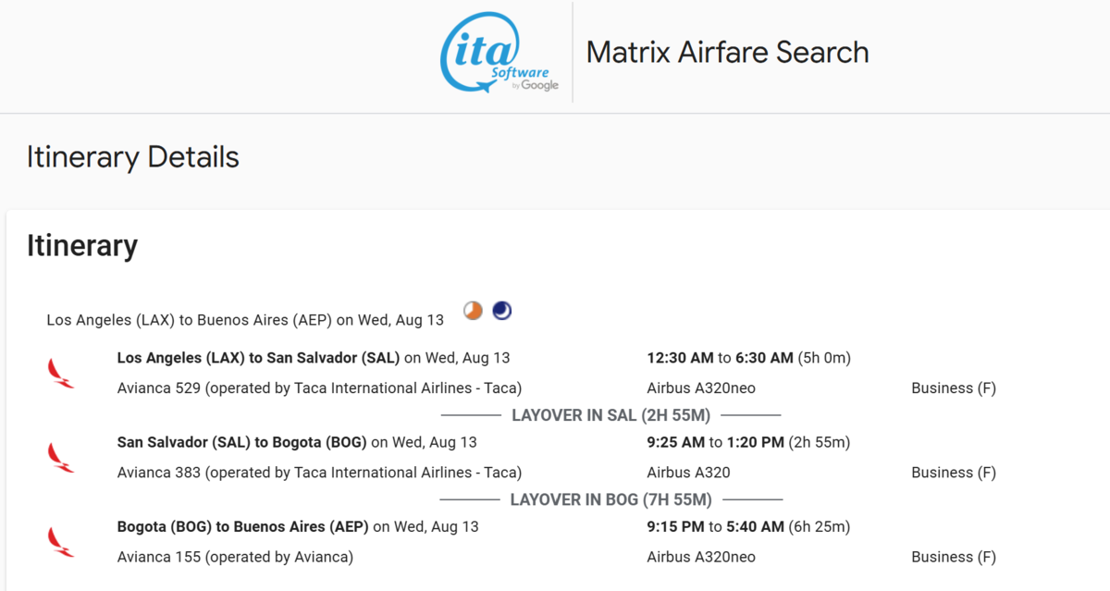Screen dimensions: 1110x591
Task: Click the 9:15 PM to 5:40 AM time
Action: point(748,526)
